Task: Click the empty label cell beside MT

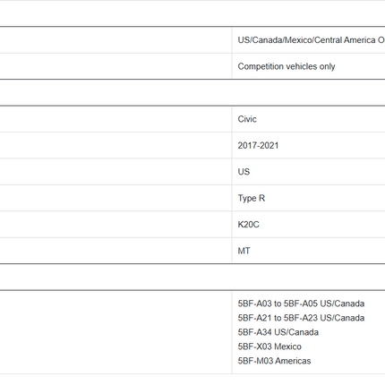Action: (115, 251)
